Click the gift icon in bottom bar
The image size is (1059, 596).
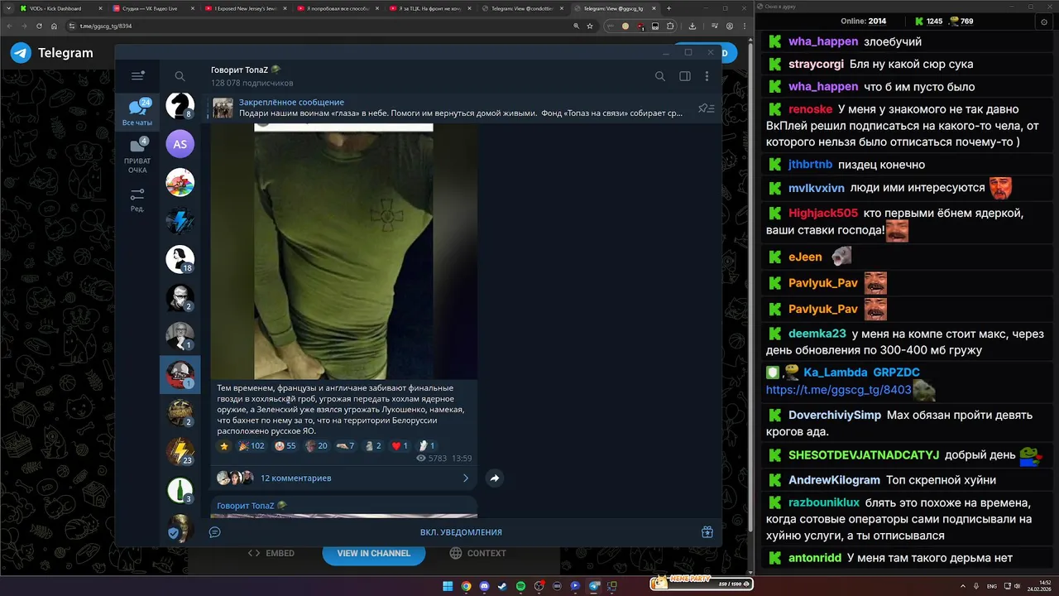707,532
